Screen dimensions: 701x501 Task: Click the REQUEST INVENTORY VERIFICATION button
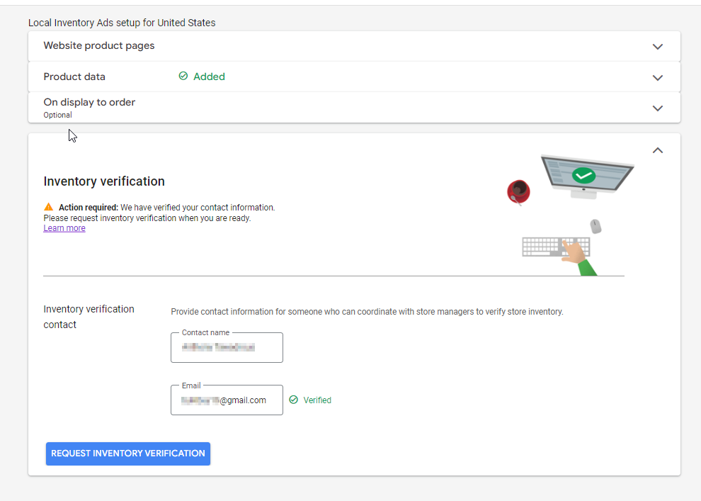pos(127,454)
